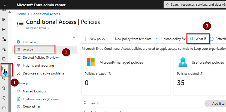
Task: Click the Add filter button
Action: [x=215, y=103]
